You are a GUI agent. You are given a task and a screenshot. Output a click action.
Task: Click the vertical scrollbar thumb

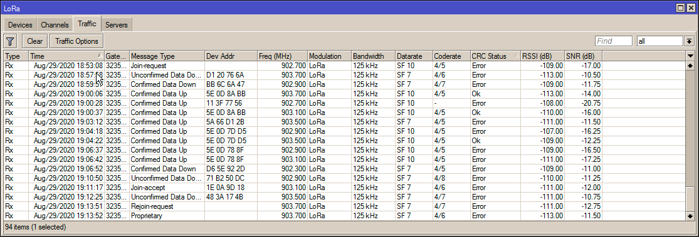[x=690, y=199]
